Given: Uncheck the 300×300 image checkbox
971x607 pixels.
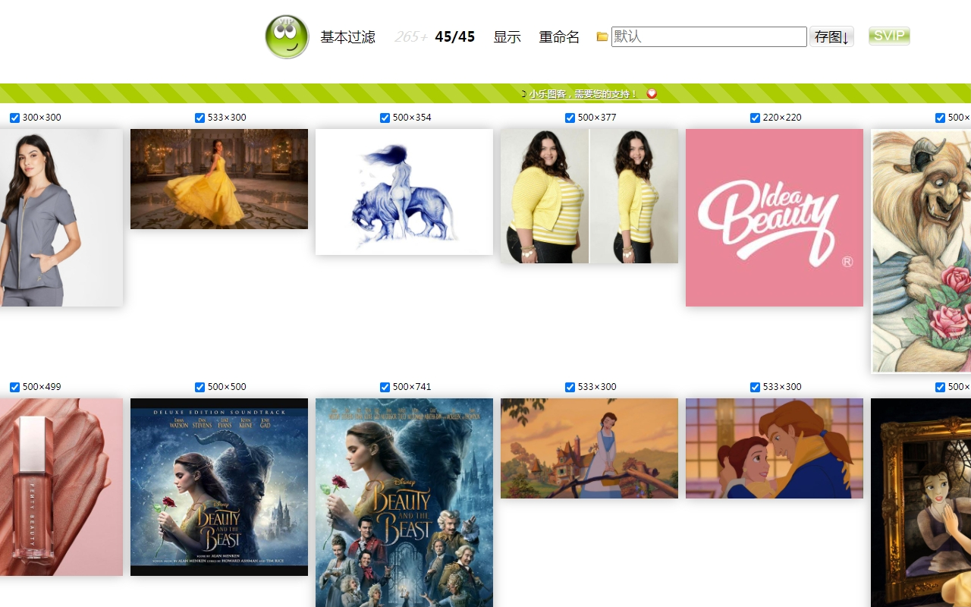Looking at the screenshot, I should point(14,118).
